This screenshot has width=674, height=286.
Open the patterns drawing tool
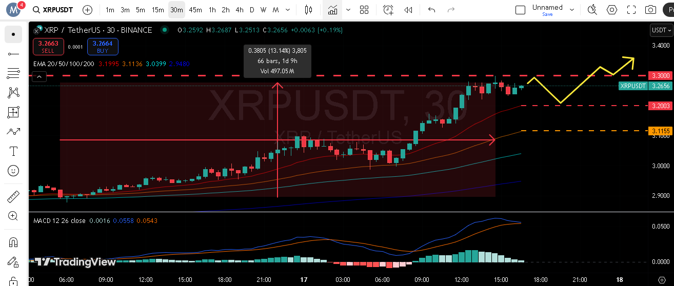(x=13, y=93)
